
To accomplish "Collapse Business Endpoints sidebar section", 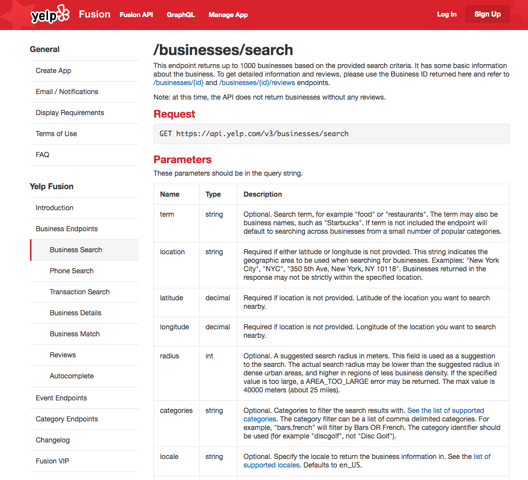I will [x=84, y=229].
